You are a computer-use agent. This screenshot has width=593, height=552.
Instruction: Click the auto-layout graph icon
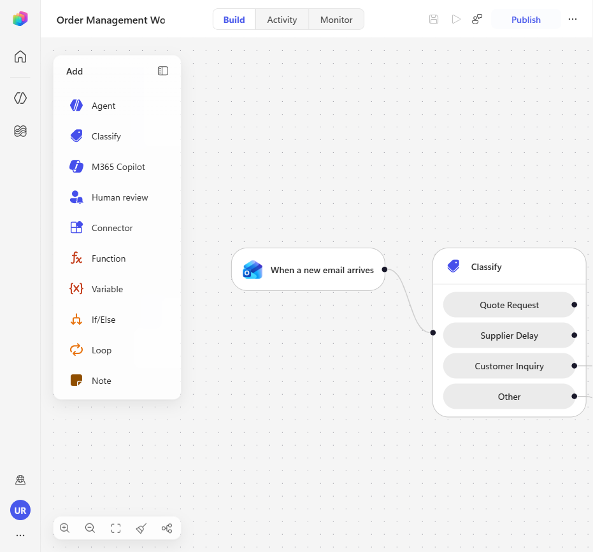tap(167, 528)
